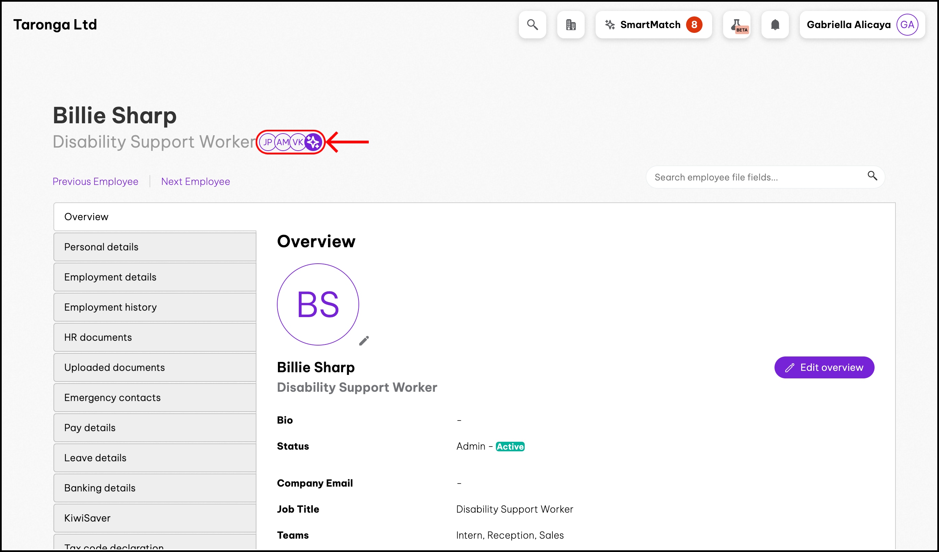Viewport: 939px width, 552px height.
Task: Go to the Next Employee
Action: tap(195, 181)
